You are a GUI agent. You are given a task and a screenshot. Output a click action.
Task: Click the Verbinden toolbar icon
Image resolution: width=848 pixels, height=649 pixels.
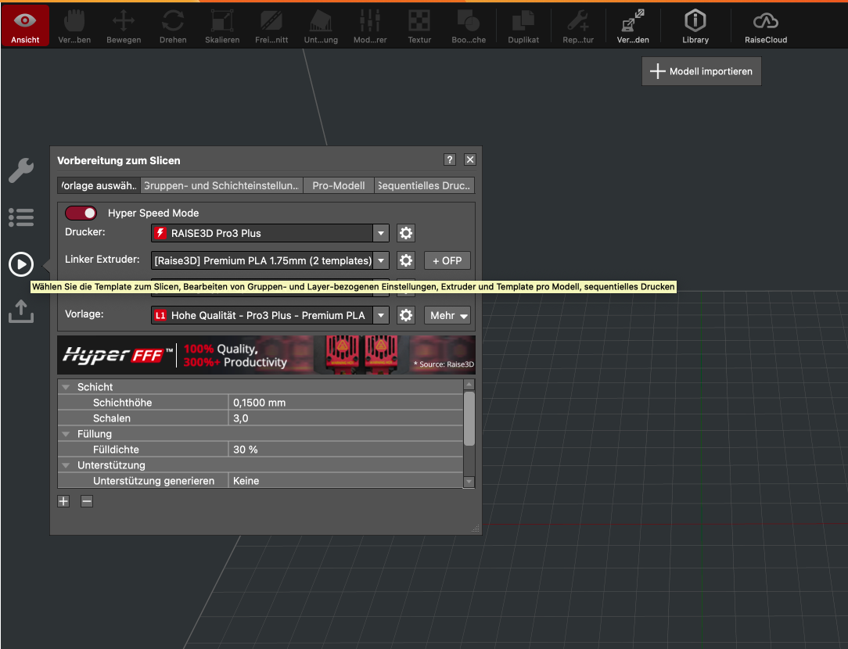click(634, 25)
